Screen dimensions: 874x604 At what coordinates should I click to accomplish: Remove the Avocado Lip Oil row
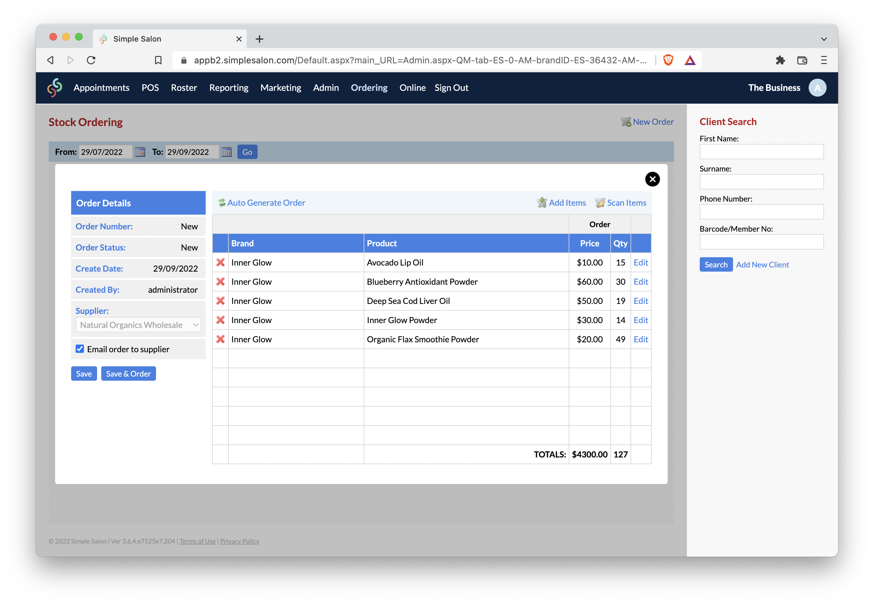tap(220, 262)
